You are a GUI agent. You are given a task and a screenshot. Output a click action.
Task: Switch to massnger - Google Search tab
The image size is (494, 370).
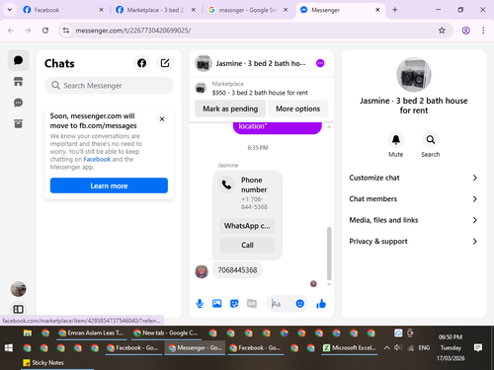pyautogui.click(x=248, y=10)
